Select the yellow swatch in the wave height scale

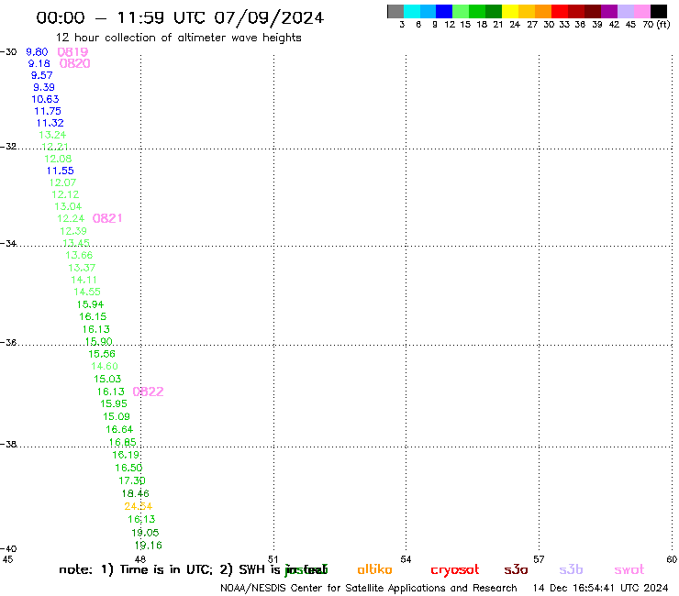pyautogui.click(x=510, y=11)
